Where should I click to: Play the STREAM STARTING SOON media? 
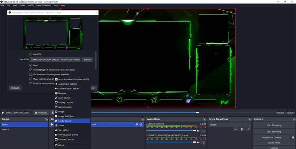3,113
